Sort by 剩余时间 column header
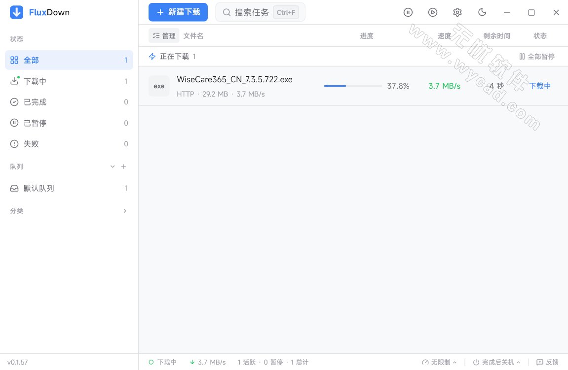The image size is (568, 370). coord(496,36)
